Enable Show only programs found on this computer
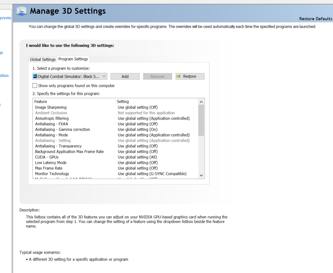The width and height of the screenshot is (333, 273). pyautogui.click(x=35, y=86)
